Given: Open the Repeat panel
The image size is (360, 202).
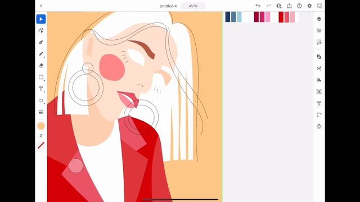Looking at the screenshot, I should pyautogui.click(x=319, y=126).
